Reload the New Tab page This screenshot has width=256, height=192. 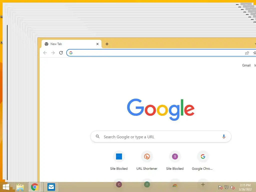[x=61, y=53]
